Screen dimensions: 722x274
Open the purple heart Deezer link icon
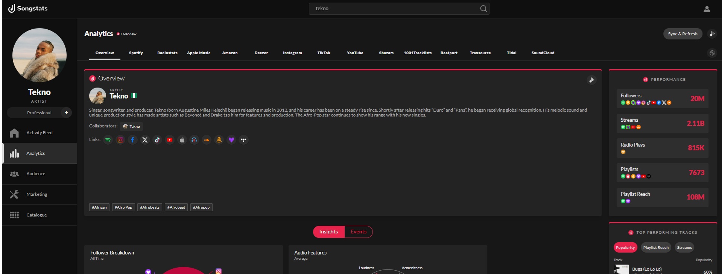click(231, 140)
